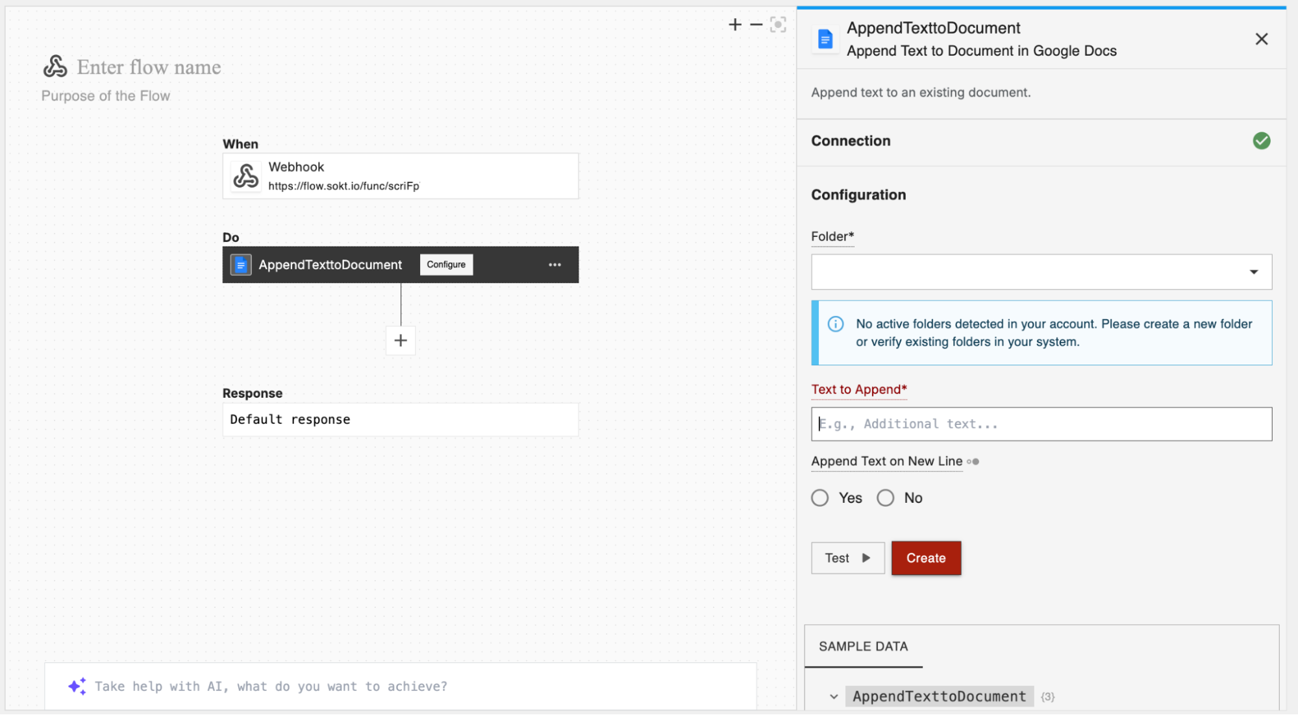Toggle the switch beside Append Text on New Line
This screenshot has height=715, width=1298.
tap(973, 461)
